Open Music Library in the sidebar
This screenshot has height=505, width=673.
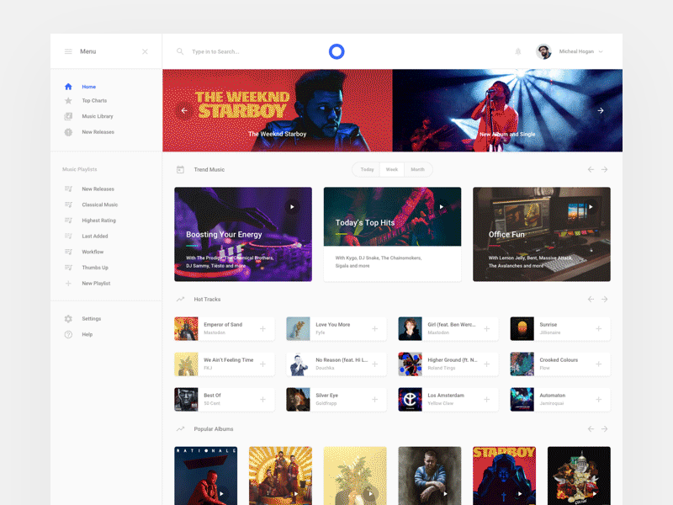pyautogui.click(x=98, y=116)
